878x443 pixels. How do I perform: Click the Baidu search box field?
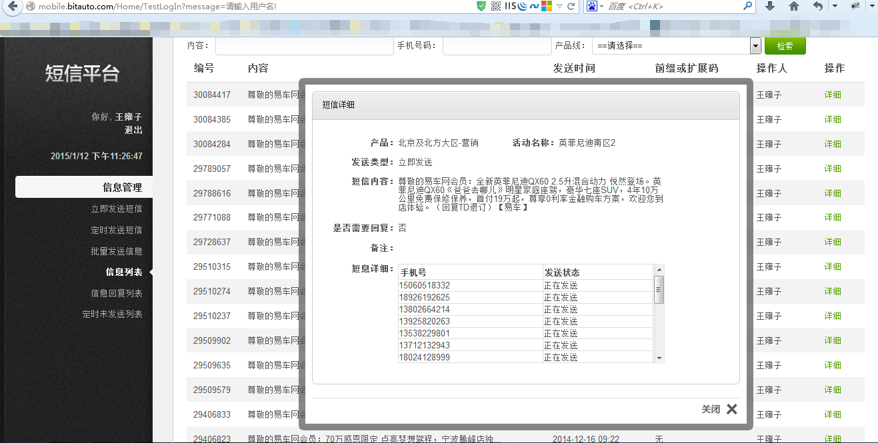pyautogui.click(x=670, y=6)
